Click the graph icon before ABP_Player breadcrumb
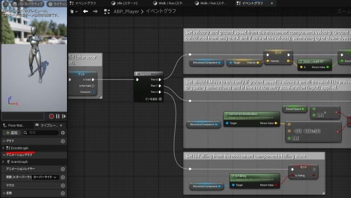351x198 pixels. coord(107,11)
